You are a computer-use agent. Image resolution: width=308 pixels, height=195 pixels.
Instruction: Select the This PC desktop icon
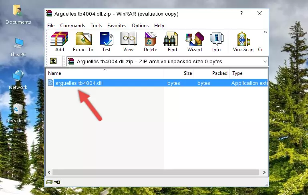[x=18, y=47]
